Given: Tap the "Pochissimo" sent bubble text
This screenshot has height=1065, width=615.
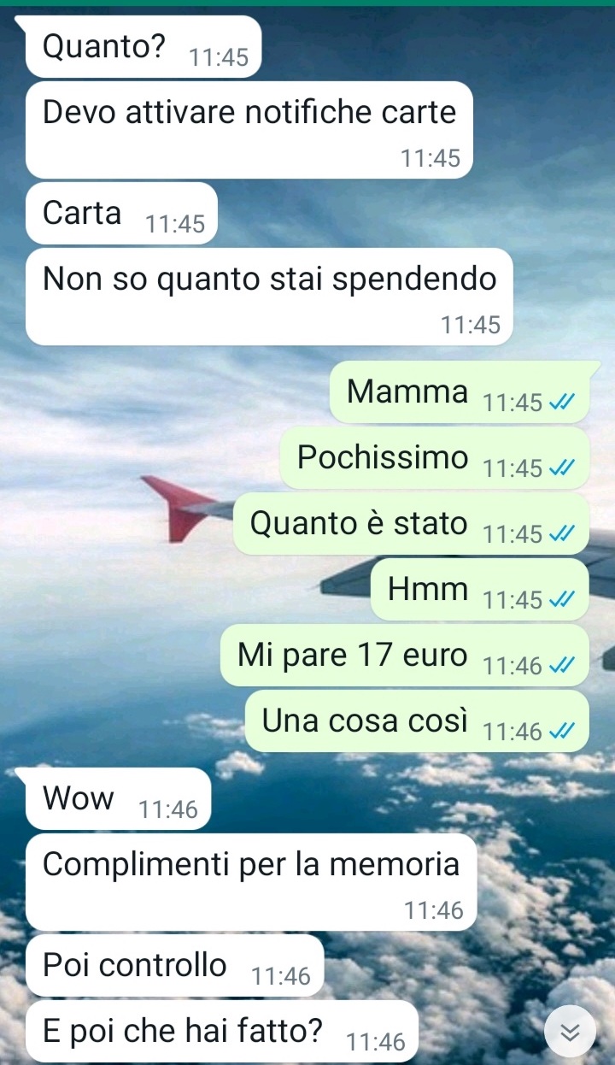Looking at the screenshot, I should click(x=383, y=458).
